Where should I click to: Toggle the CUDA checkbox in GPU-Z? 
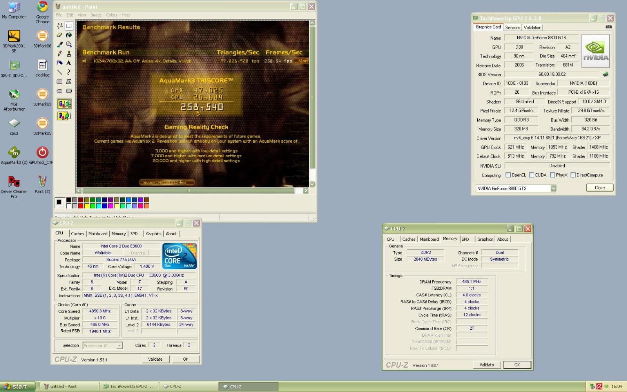[532, 175]
